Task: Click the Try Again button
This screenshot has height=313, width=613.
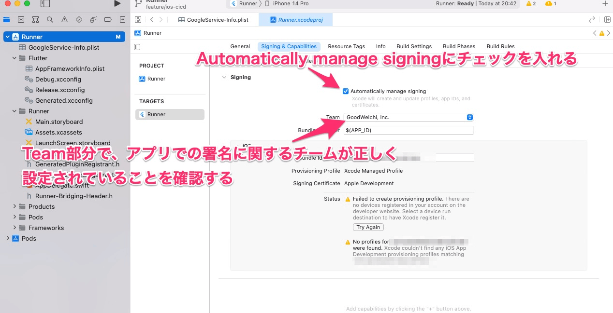Action: 368,227
